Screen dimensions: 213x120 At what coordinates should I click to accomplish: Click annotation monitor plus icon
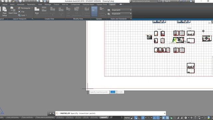pos(192,118)
